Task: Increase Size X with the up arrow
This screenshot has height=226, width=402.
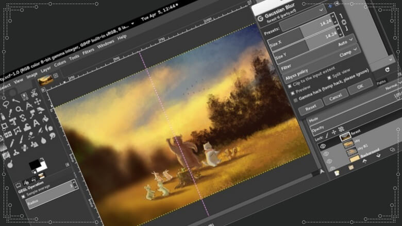Action: pyautogui.click(x=333, y=16)
